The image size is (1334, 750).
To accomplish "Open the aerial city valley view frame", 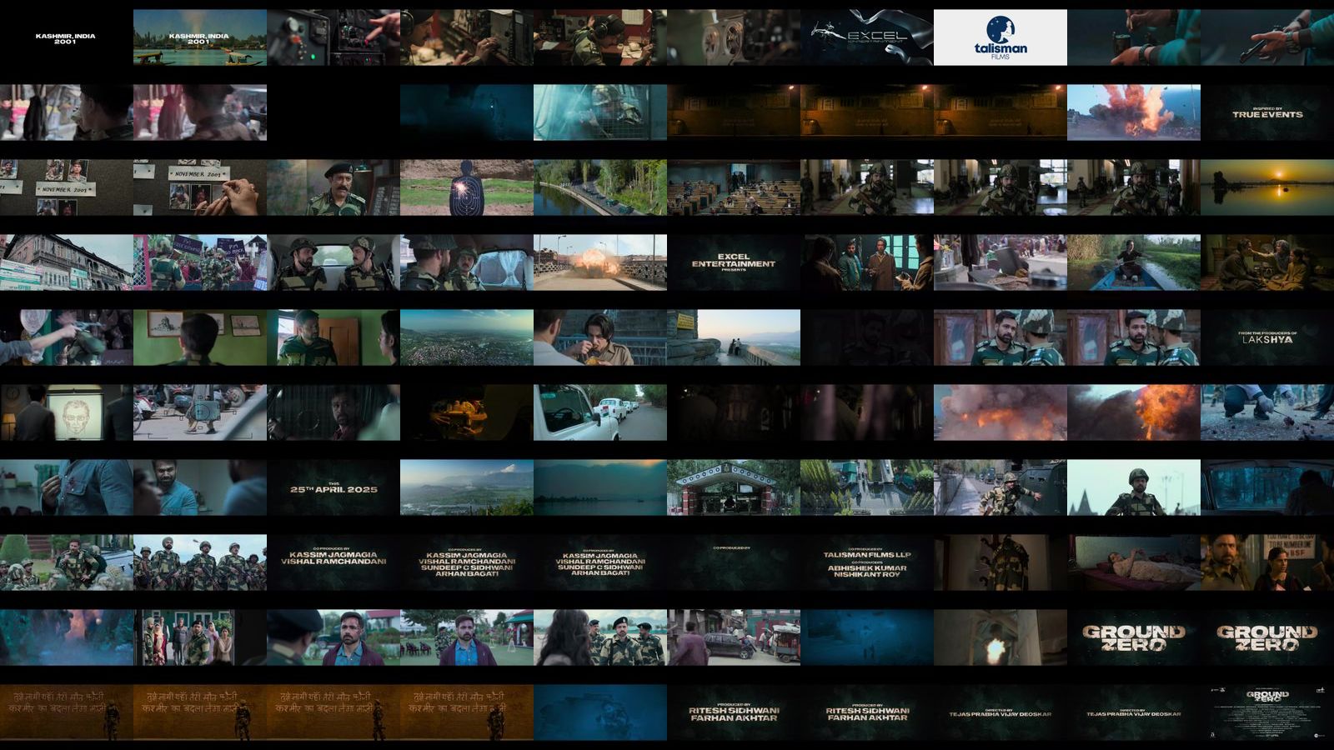I will click(467, 337).
